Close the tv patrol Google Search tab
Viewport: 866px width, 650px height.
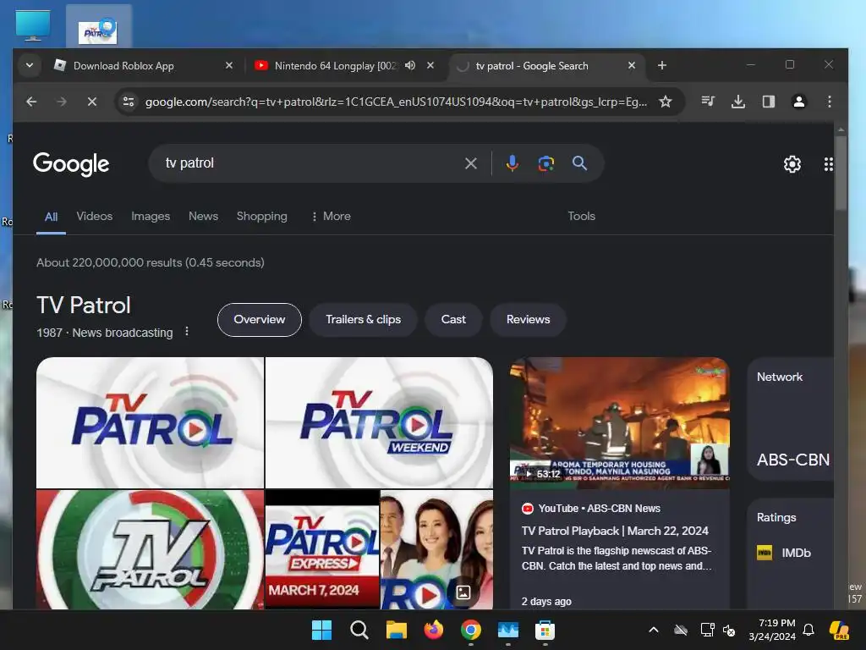[631, 65]
